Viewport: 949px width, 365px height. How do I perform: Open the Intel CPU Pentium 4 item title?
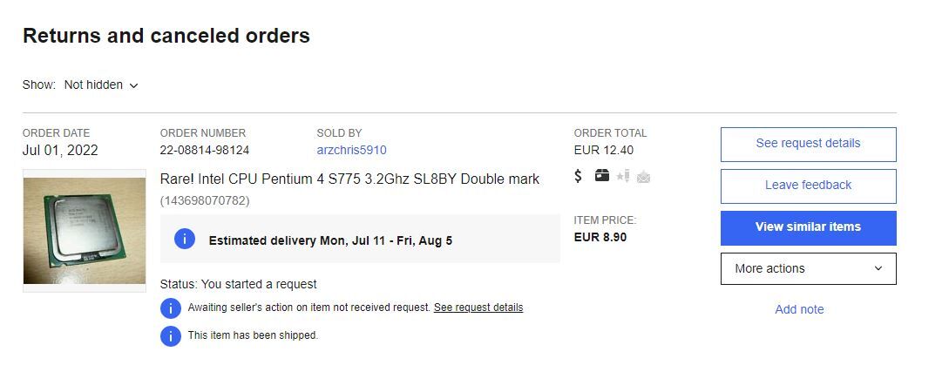click(349, 179)
